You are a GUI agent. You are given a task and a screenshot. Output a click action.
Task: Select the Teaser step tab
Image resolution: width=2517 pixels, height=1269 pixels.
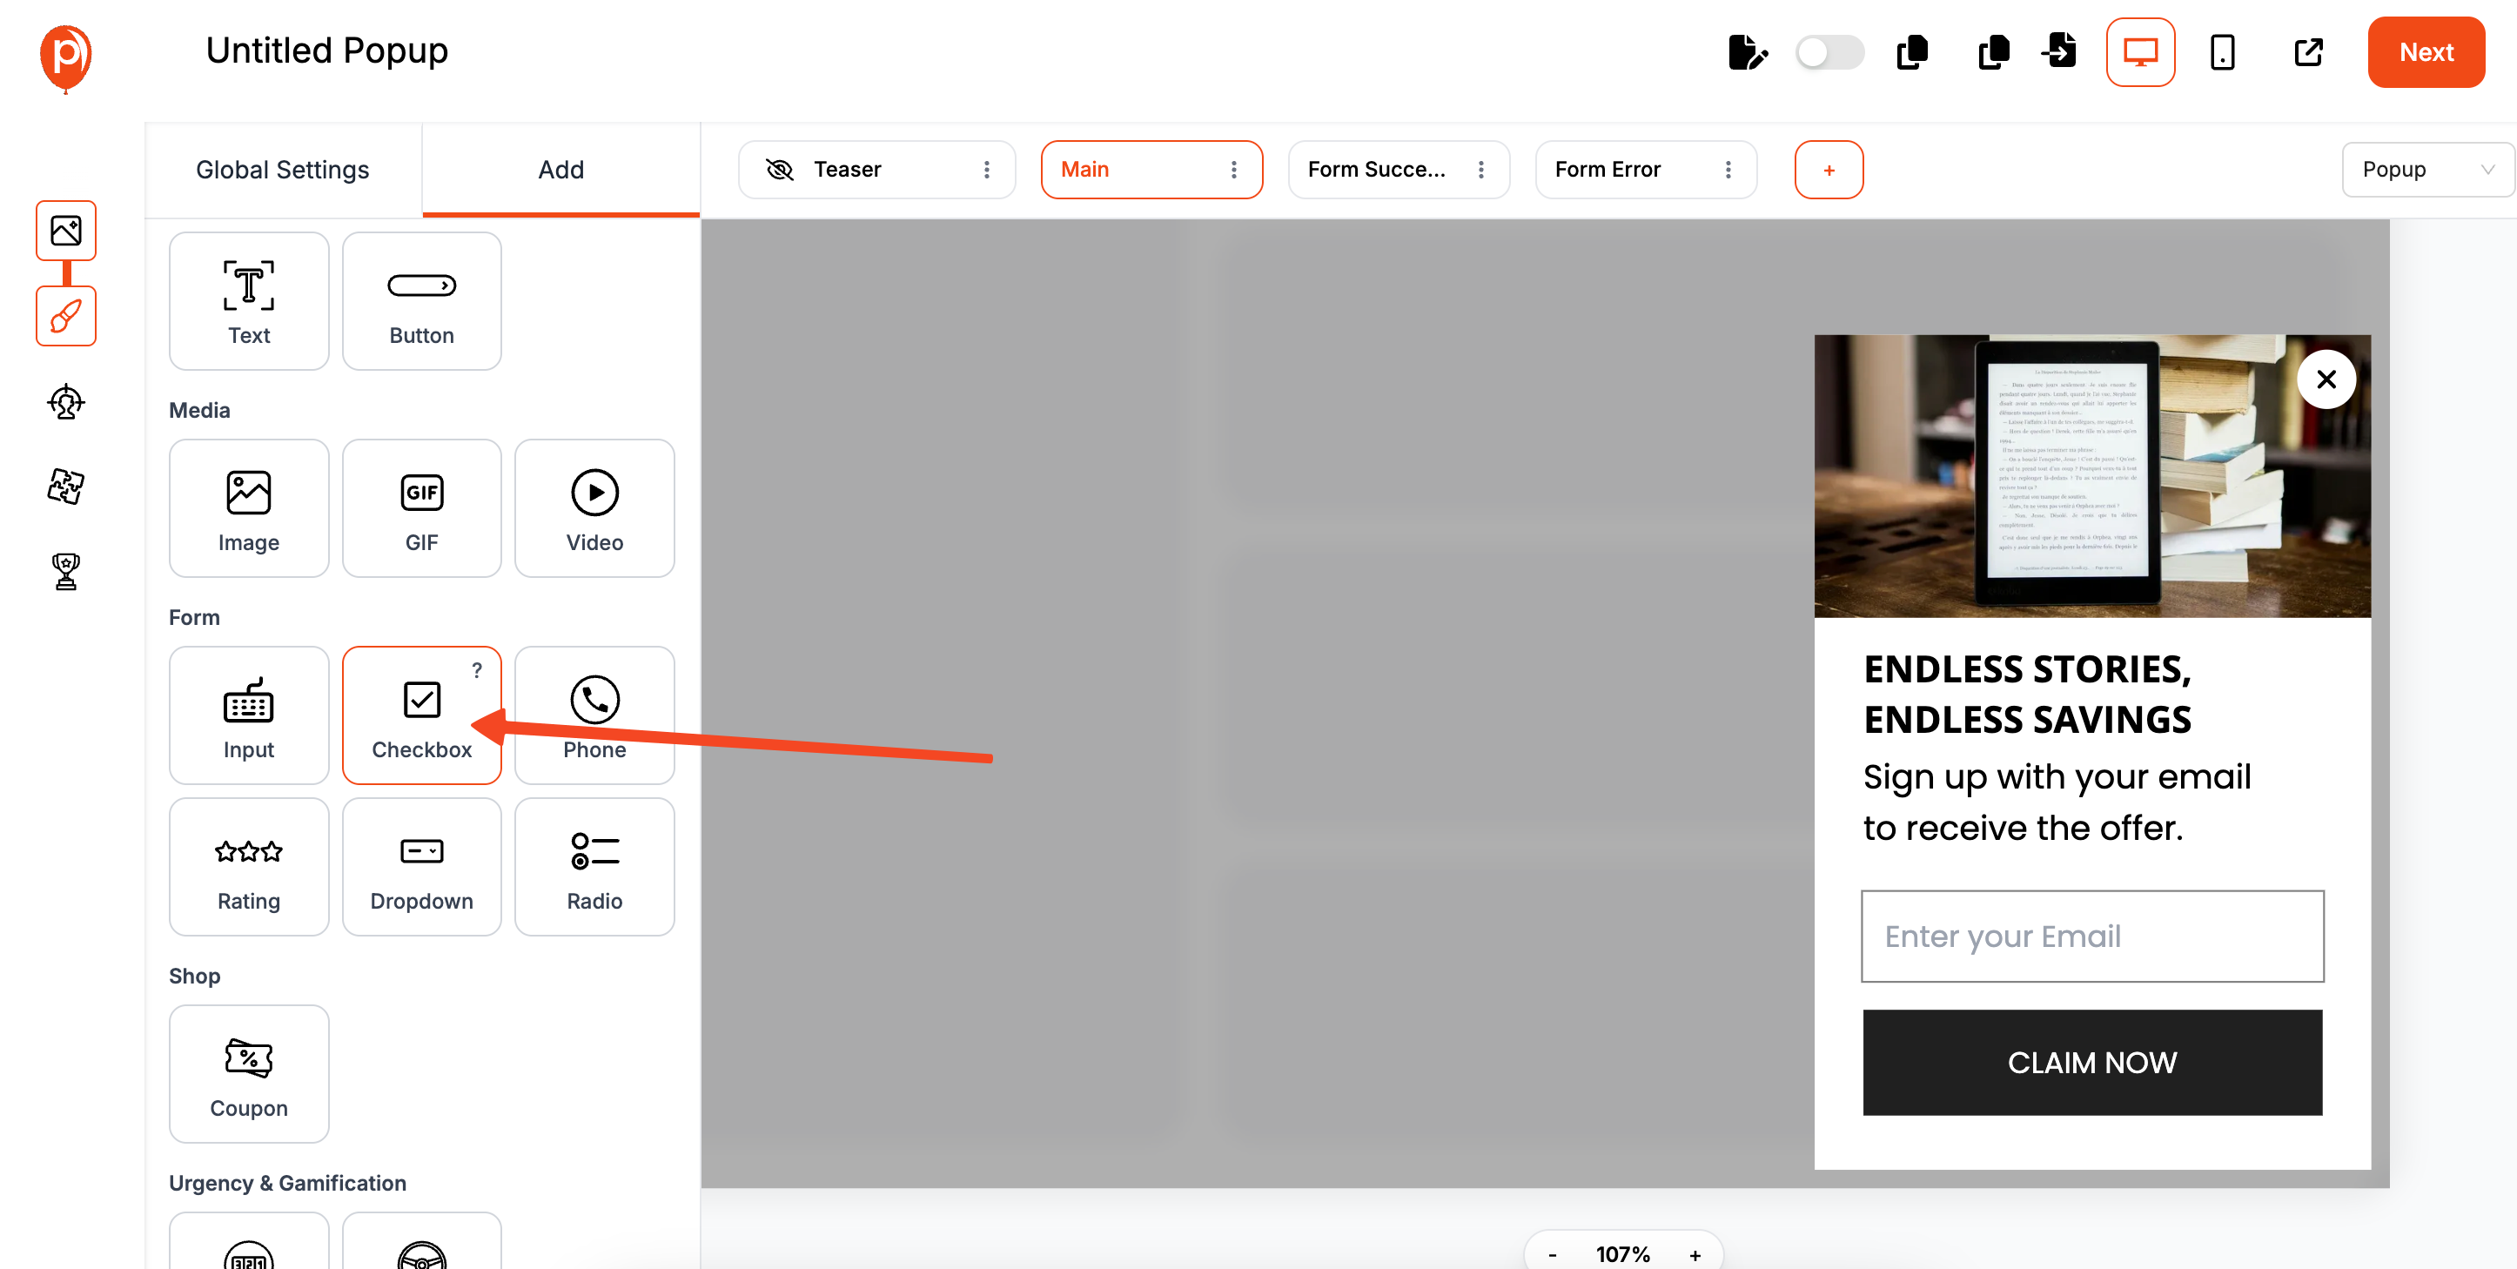[876, 169]
